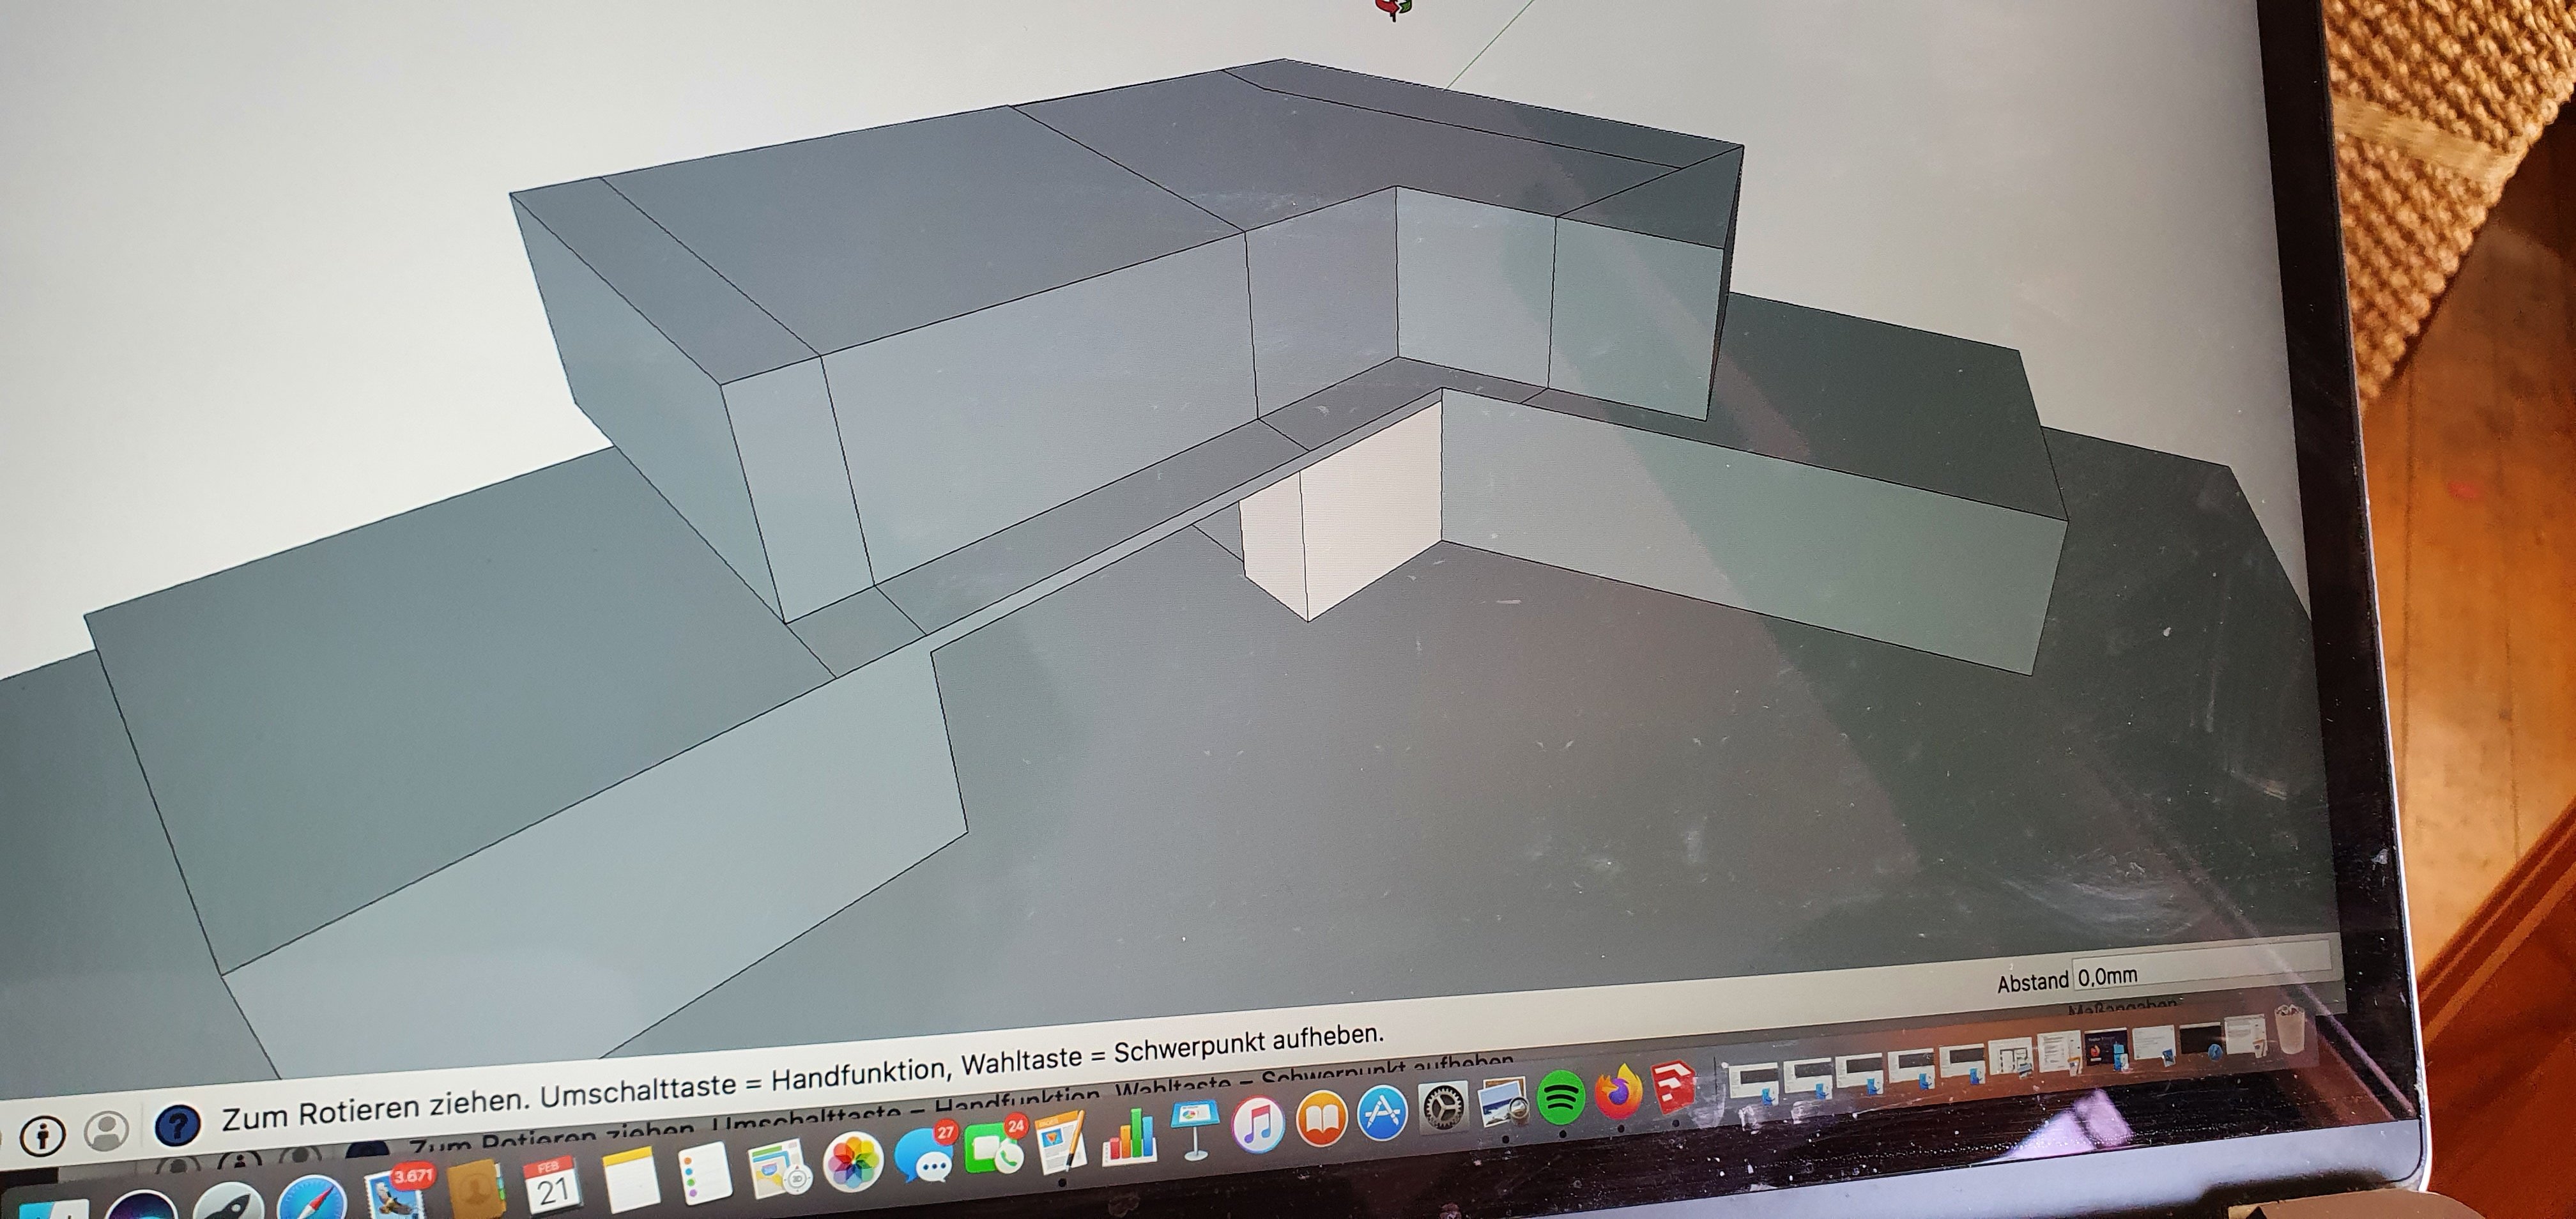Switch to SketchUp in the Dock
This screenshot has height=1219, width=2576.
1673,1087
